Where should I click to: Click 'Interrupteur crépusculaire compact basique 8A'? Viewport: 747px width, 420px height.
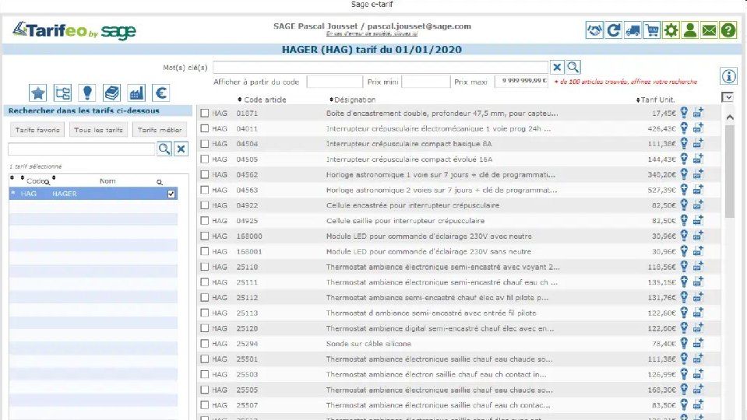tap(409, 144)
